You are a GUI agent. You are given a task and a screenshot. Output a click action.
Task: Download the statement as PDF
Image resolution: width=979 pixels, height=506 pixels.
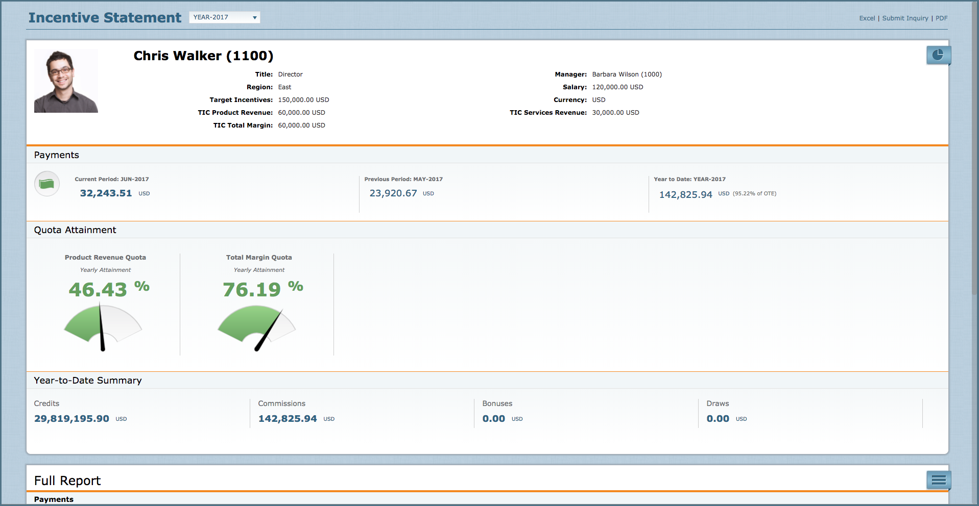coord(941,18)
